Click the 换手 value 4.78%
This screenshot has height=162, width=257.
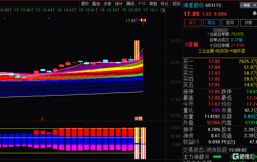214,129
